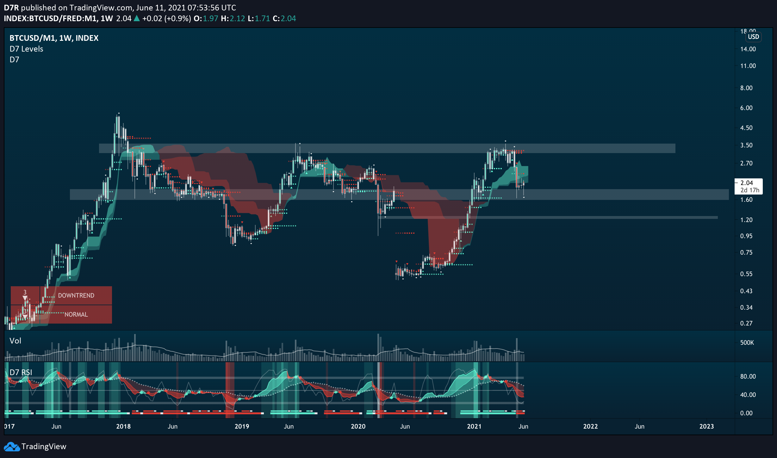777x458 pixels.
Task: Click the header high value 2.12
Action: point(237,18)
